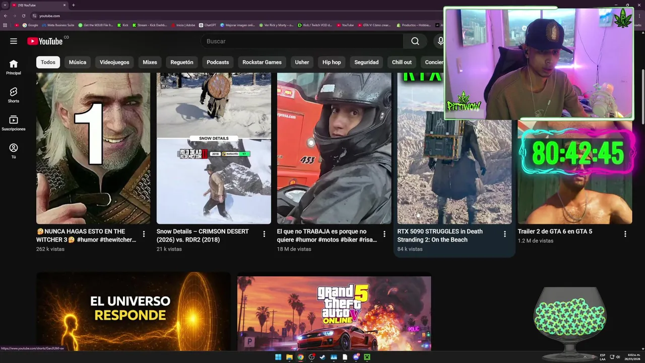Select the Todos filter chip

(48, 62)
